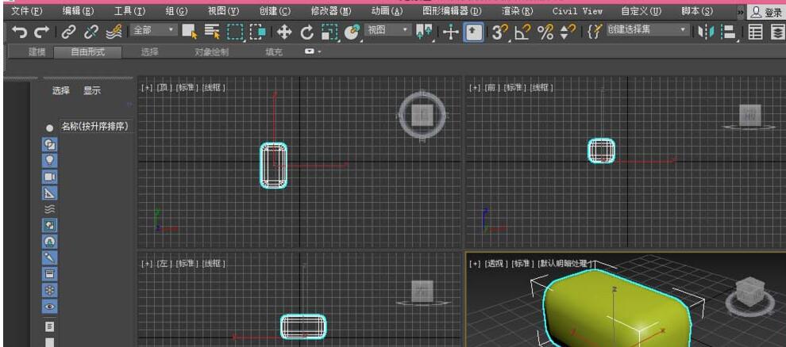Toggle the snowflake frozen objects filter
The height and width of the screenshot is (347, 786).
tap(50, 290)
